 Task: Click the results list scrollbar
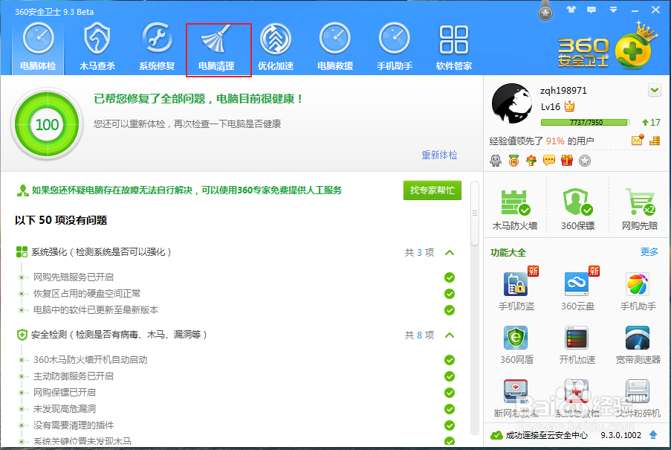tap(475, 213)
